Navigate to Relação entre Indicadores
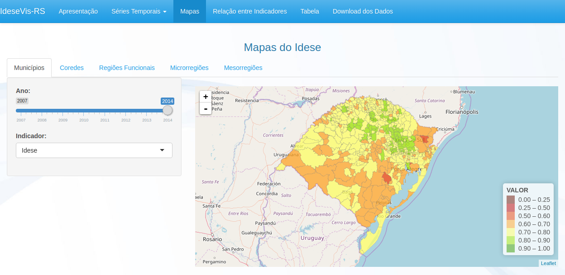The height and width of the screenshot is (275, 565). [250, 11]
